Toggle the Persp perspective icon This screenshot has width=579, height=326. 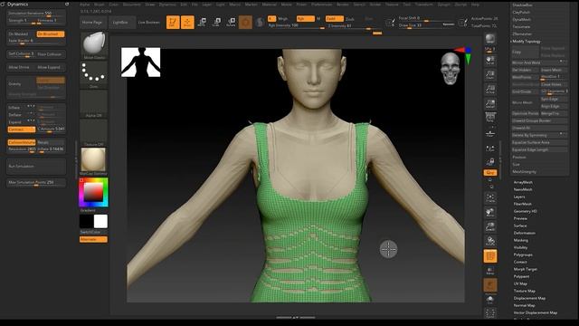click(490, 118)
